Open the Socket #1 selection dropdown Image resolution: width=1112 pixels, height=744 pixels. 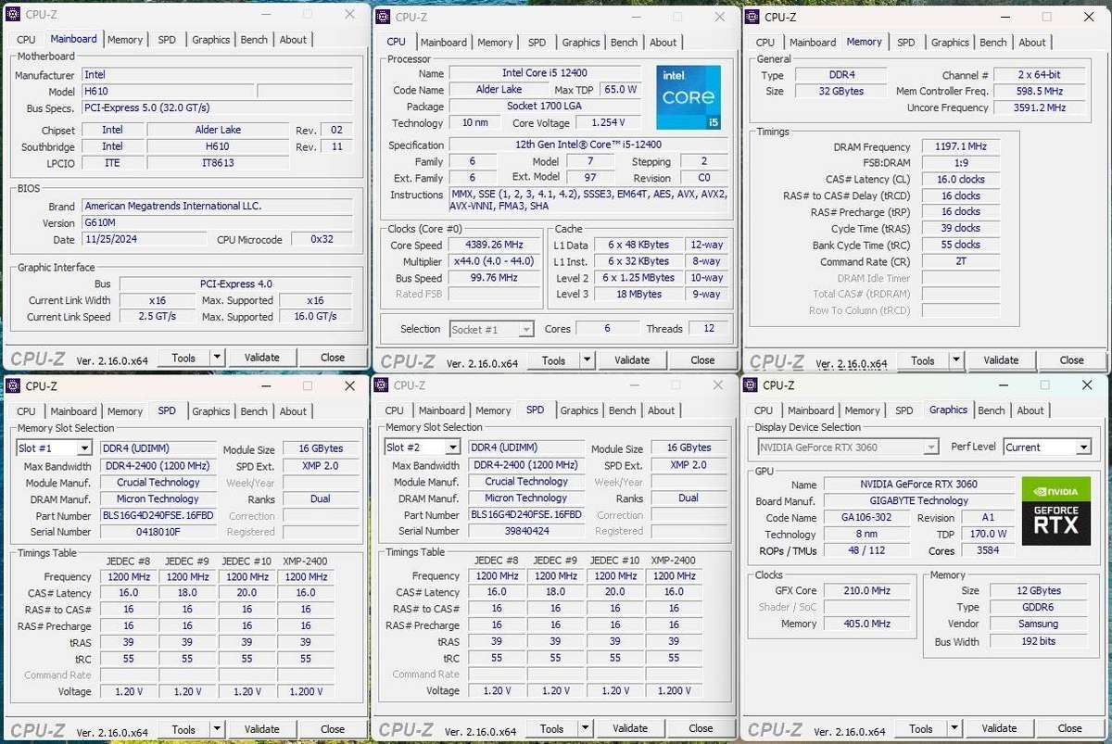coord(528,328)
